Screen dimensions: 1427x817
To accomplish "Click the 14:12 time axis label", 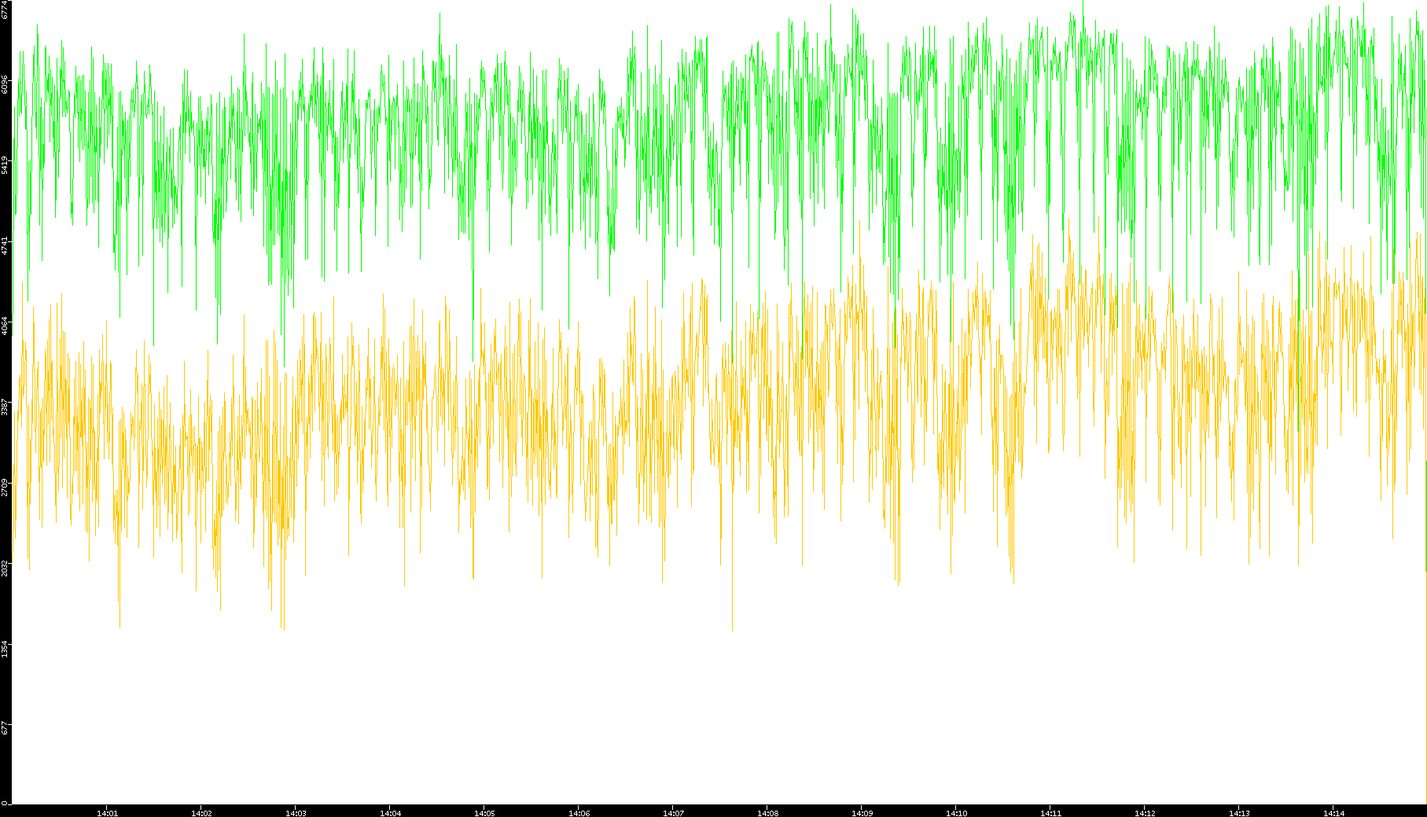I will pyautogui.click(x=1145, y=813).
